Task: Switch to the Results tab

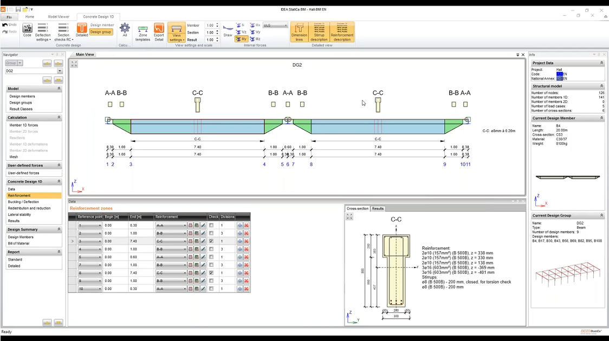Action: tap(378, 208)
